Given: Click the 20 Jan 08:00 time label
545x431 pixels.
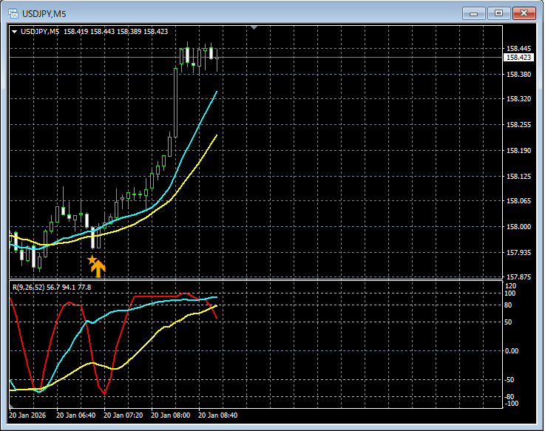Looking at the screenshot, I should click(170, 415).
